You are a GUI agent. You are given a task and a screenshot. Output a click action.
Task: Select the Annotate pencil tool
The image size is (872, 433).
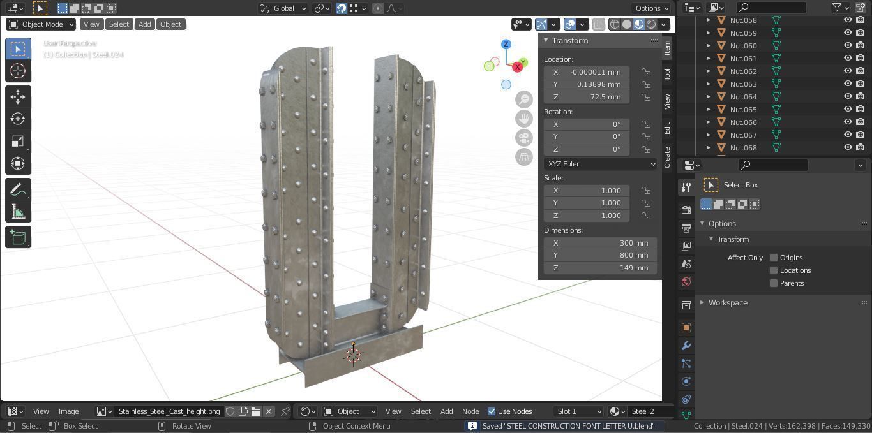[x=18, y=189]
